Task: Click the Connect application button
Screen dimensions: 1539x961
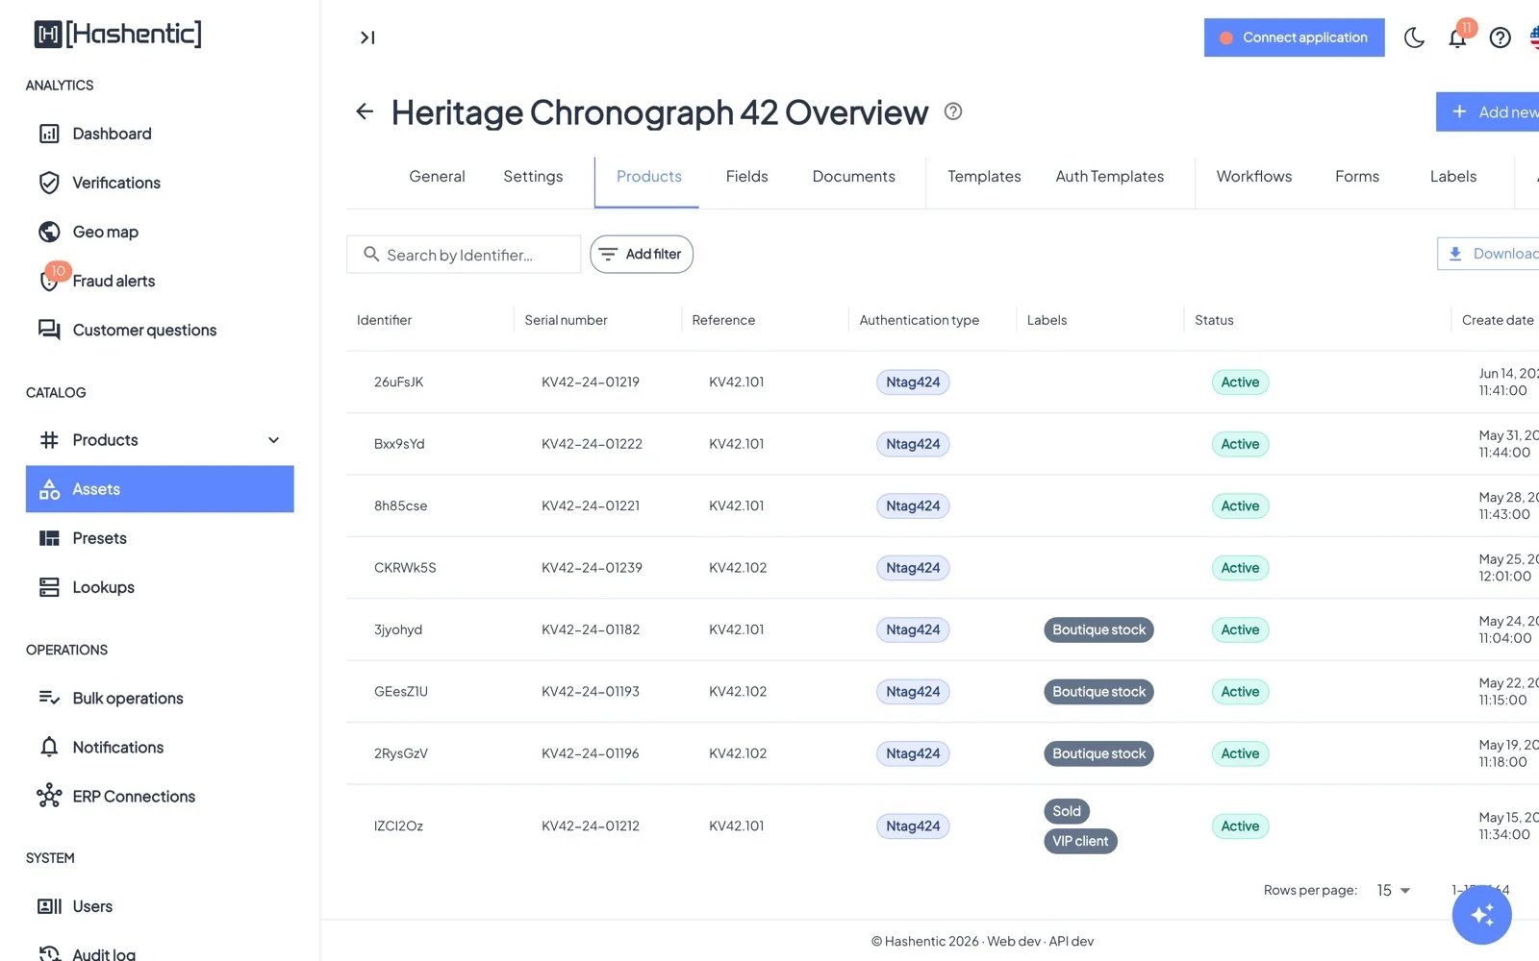Action: 1294,37
